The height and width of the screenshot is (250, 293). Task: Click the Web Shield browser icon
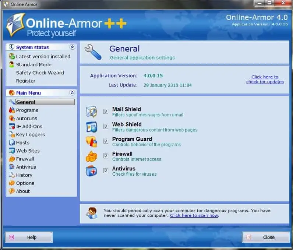92,127
